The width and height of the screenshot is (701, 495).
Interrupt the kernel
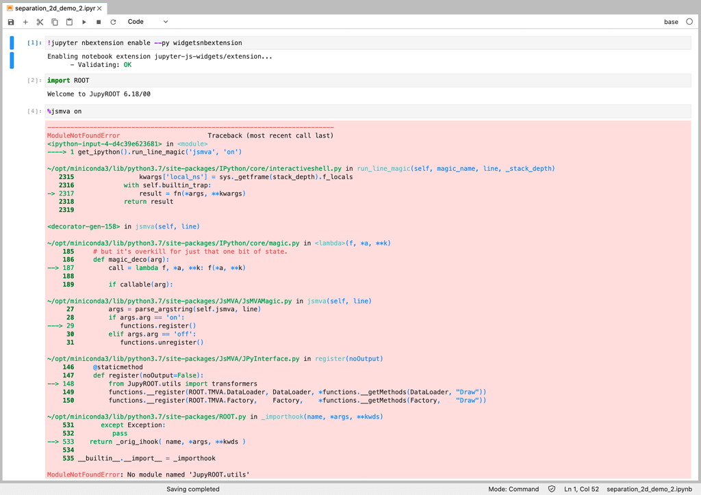click(99, 21)
